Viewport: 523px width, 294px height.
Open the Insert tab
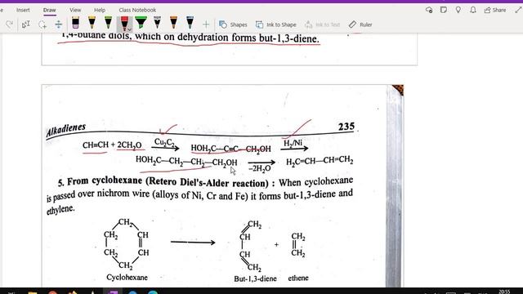coord(23,10)
